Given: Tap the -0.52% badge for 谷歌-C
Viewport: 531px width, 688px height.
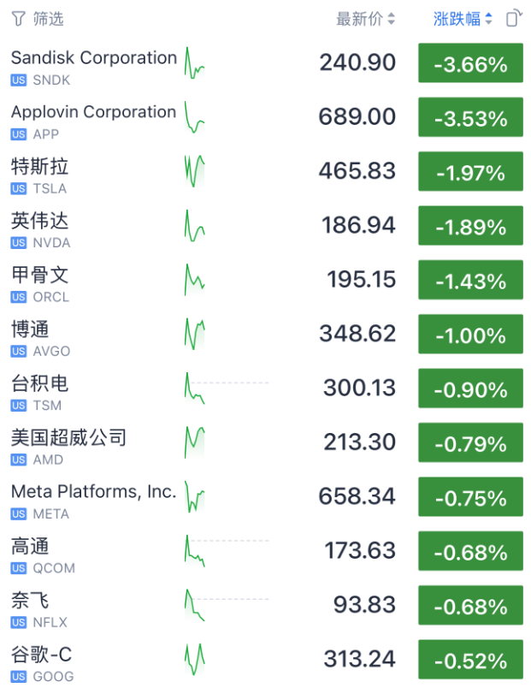Looking at the screenshot, I should tap(470, 660).
